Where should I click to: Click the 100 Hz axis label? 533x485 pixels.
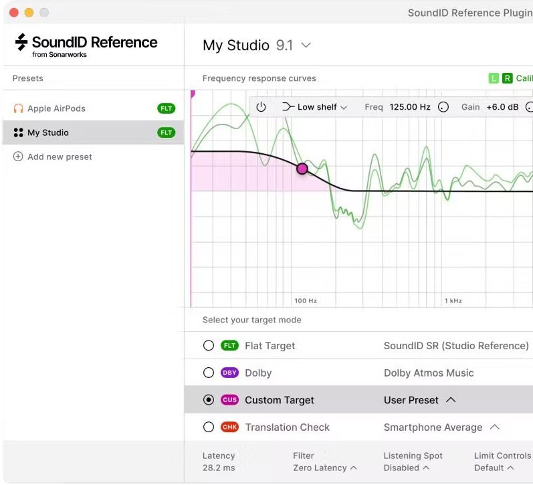[x=306, y=300]
